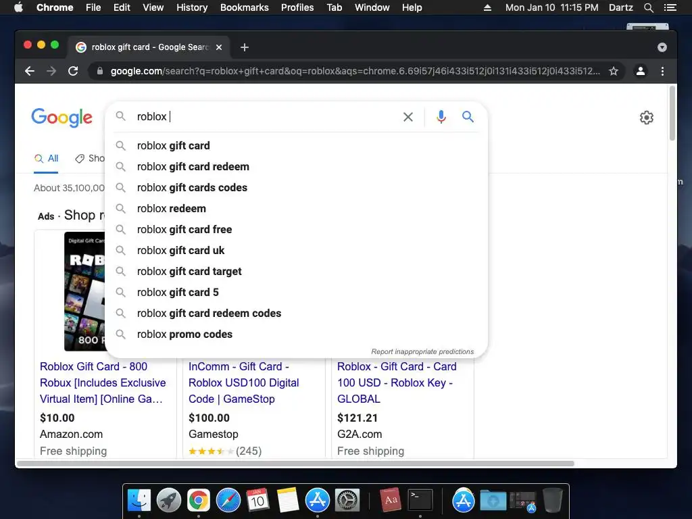
Task: Choose suggestion roblox gift card redeem
Action: (297, 166)
